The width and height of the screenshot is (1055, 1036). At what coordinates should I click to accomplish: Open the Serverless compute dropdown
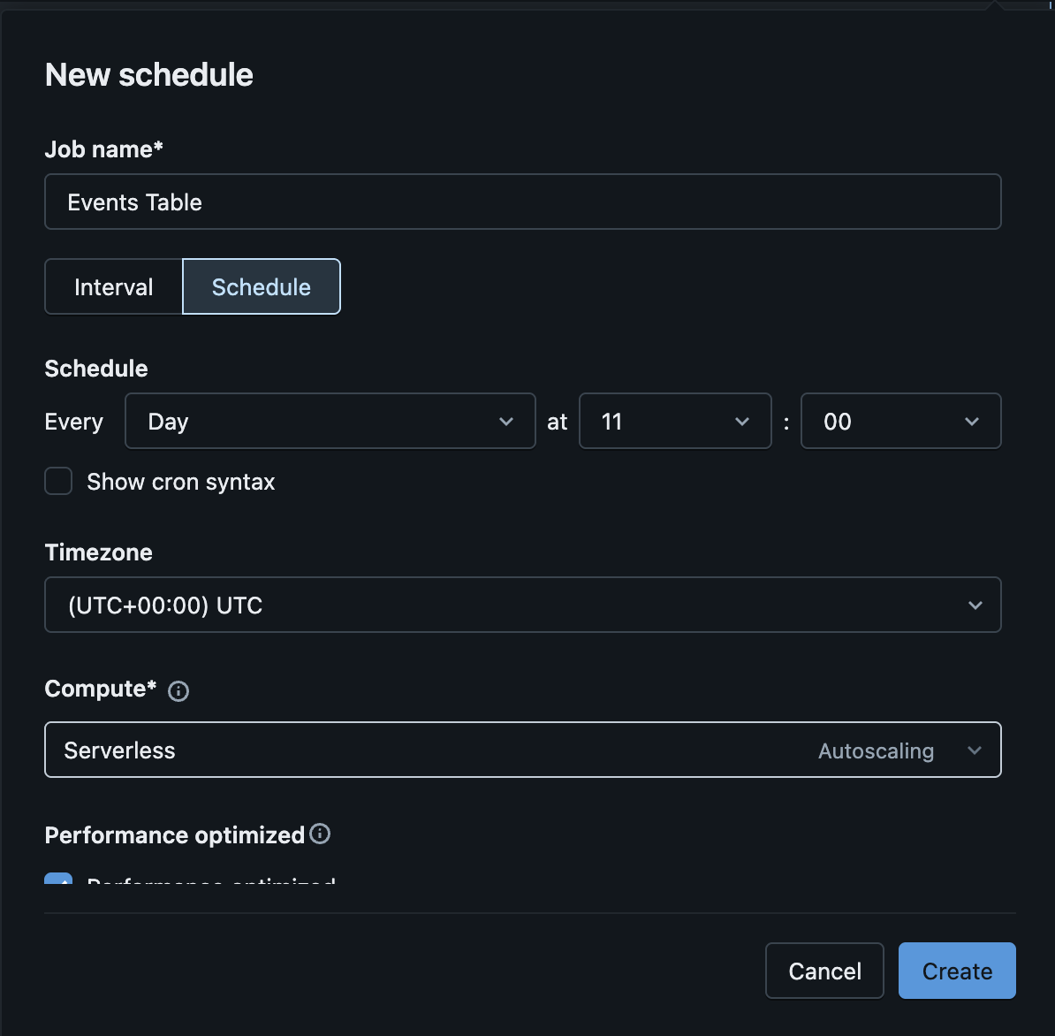[x=523, y=750]
